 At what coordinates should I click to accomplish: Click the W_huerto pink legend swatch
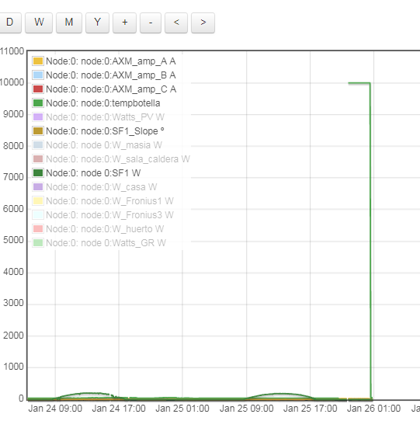point(38,229)
